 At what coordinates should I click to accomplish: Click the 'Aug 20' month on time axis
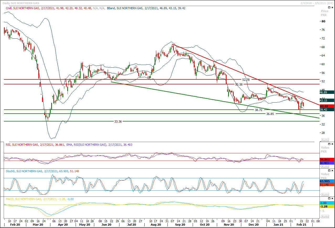point(156,225)
